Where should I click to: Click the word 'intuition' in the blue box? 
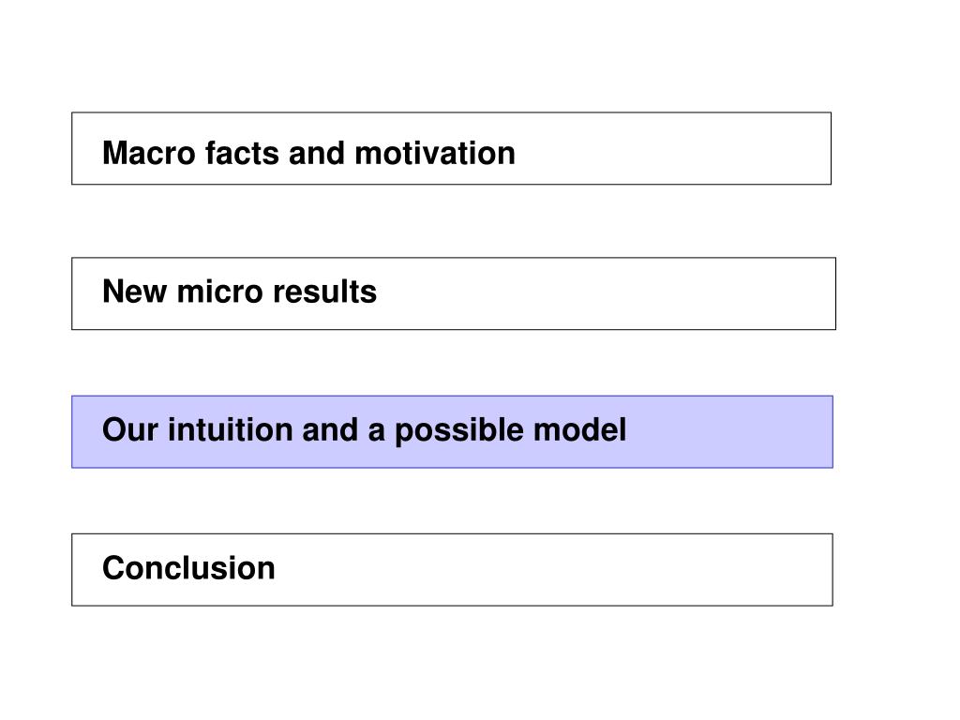231,429
